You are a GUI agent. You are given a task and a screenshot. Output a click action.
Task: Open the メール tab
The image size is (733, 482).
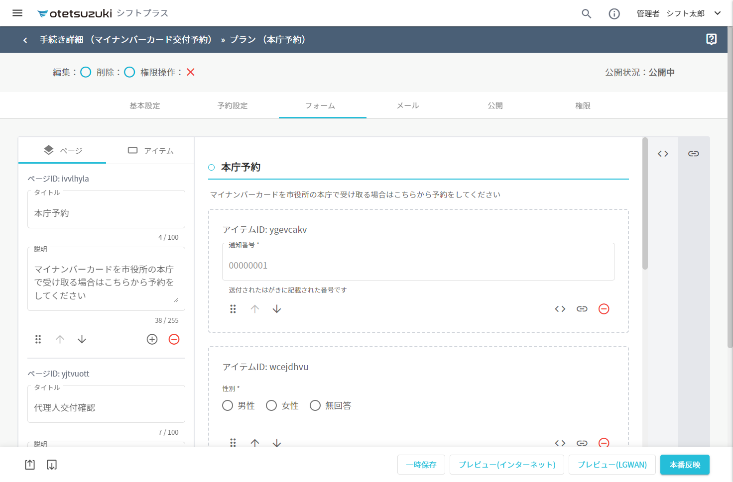tap(408, 105)
